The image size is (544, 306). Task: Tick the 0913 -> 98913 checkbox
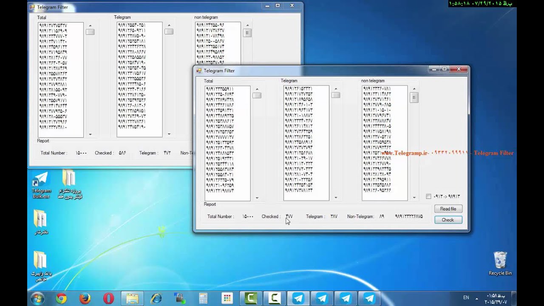[x=428, y=196]
